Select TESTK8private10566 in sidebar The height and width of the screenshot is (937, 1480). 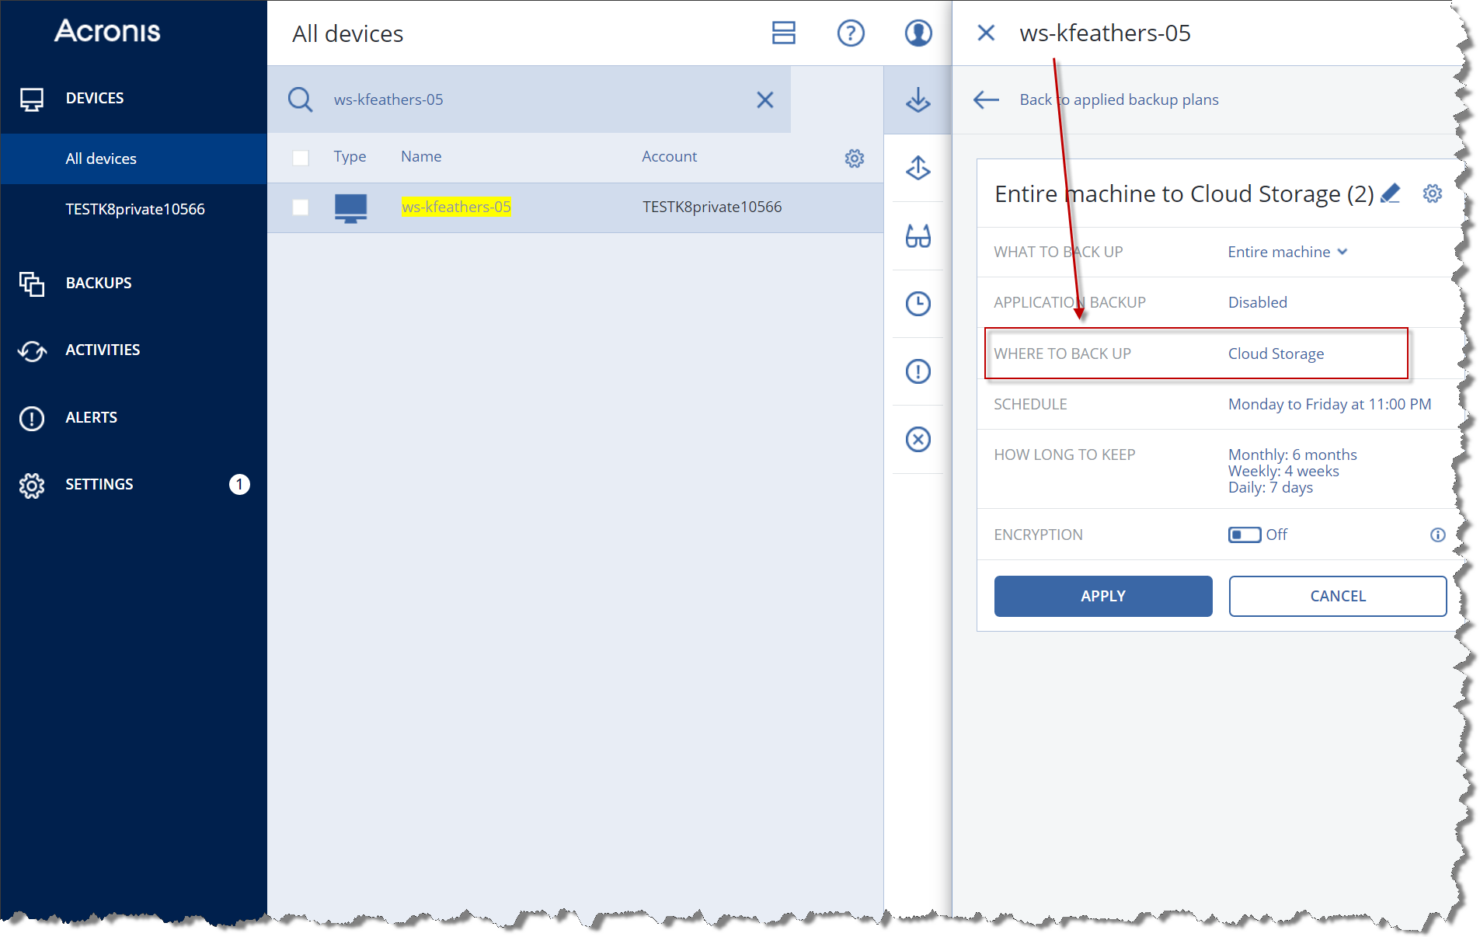click(x=135, y=209)
